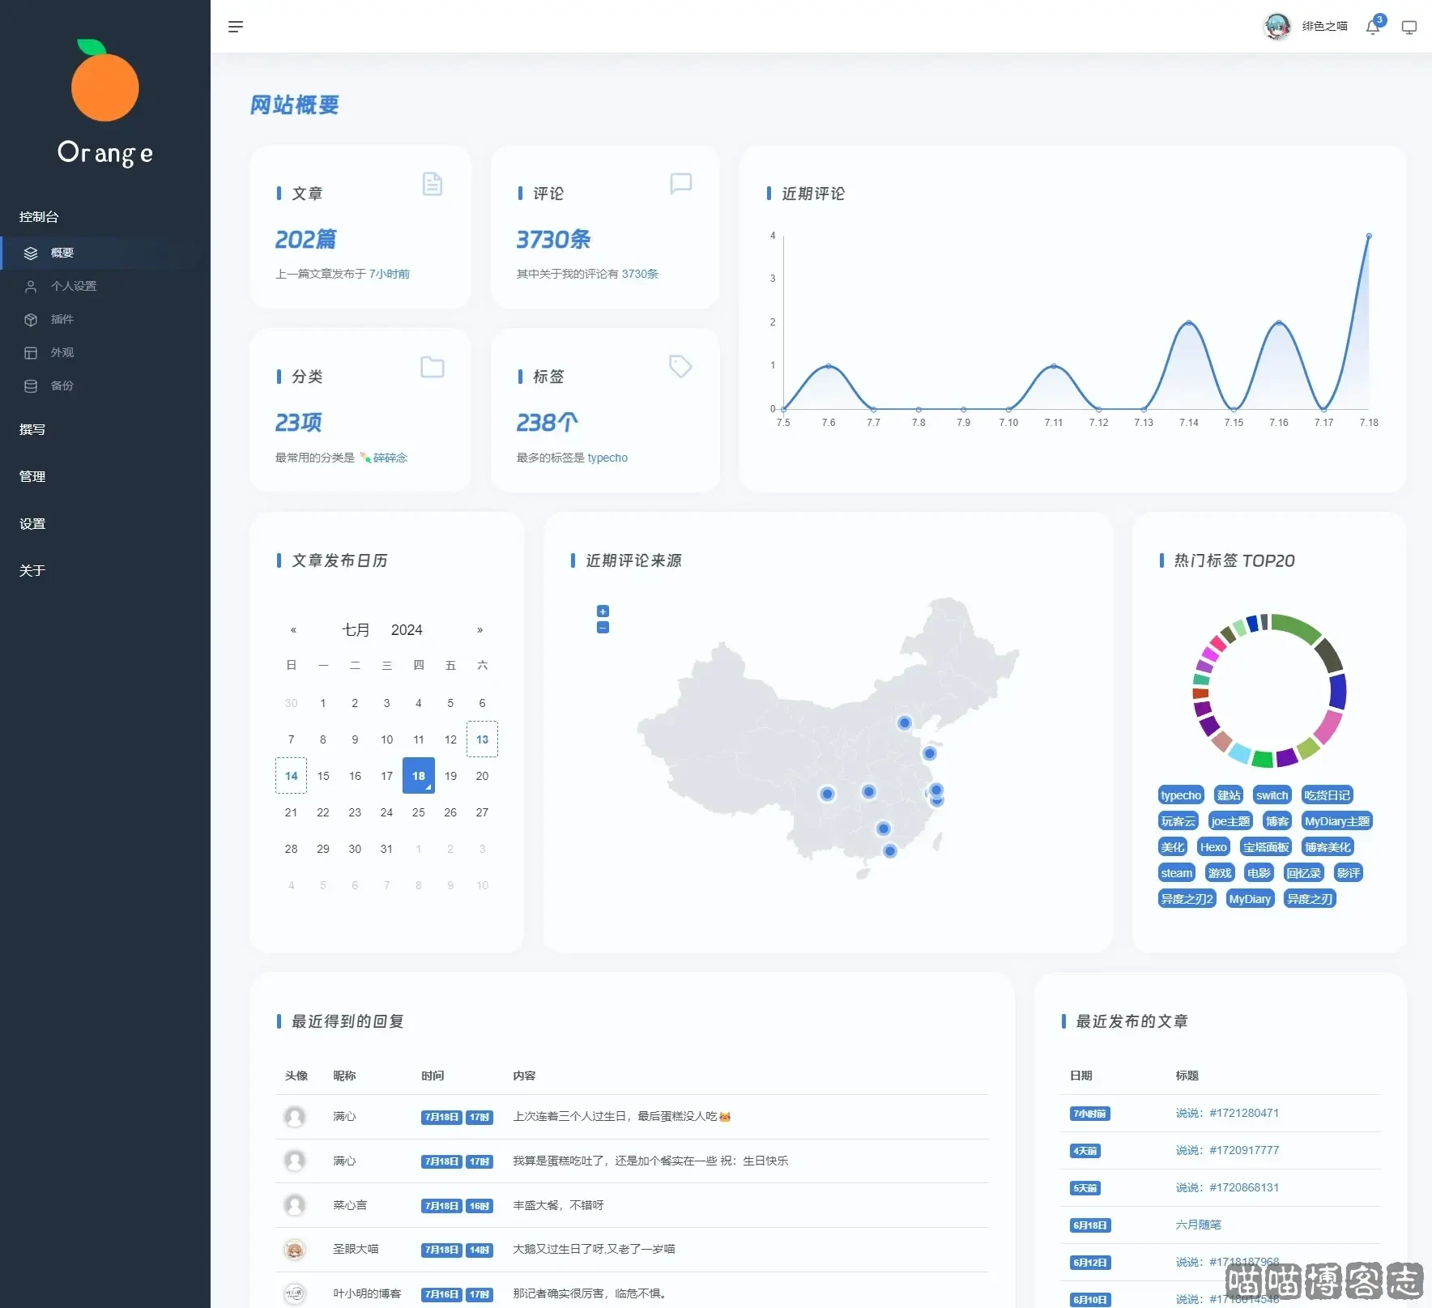
Task: Click the monitor icon in top bar
Action: [1409, 28]
